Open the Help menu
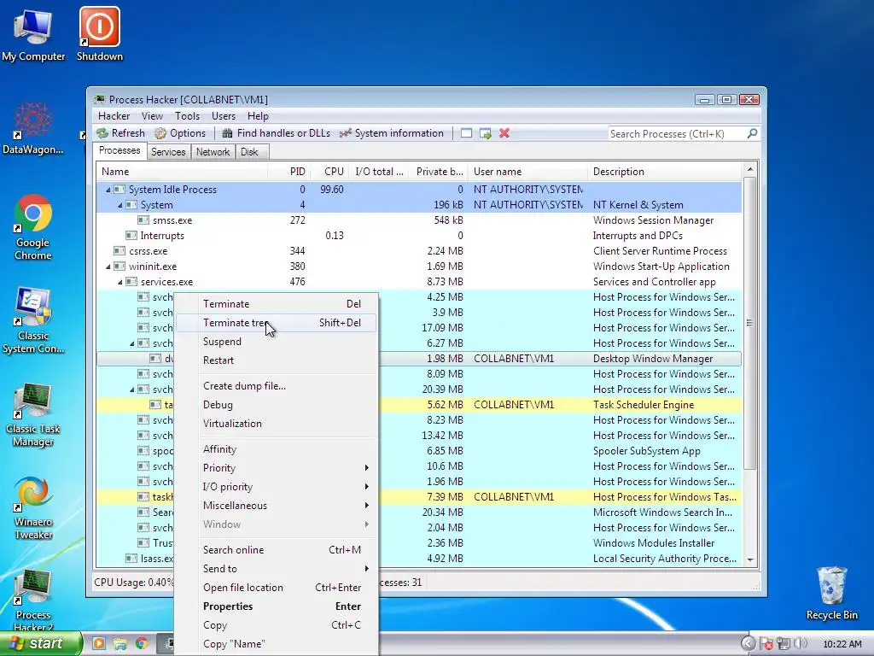This screenshot has height=656, width=874. 258,116
